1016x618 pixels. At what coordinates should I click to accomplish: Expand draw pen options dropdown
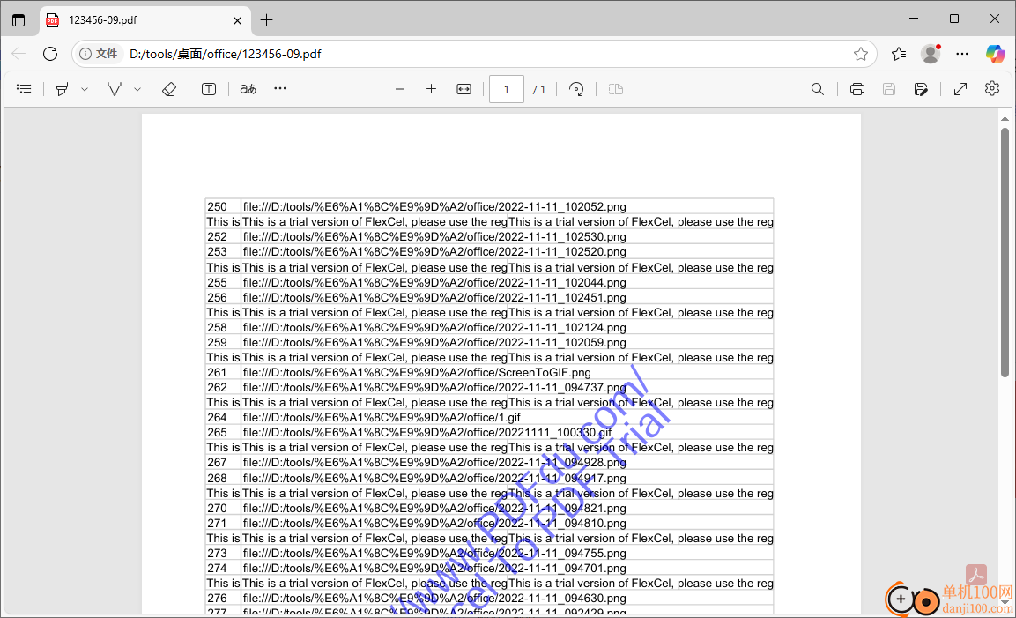[137, 90]
